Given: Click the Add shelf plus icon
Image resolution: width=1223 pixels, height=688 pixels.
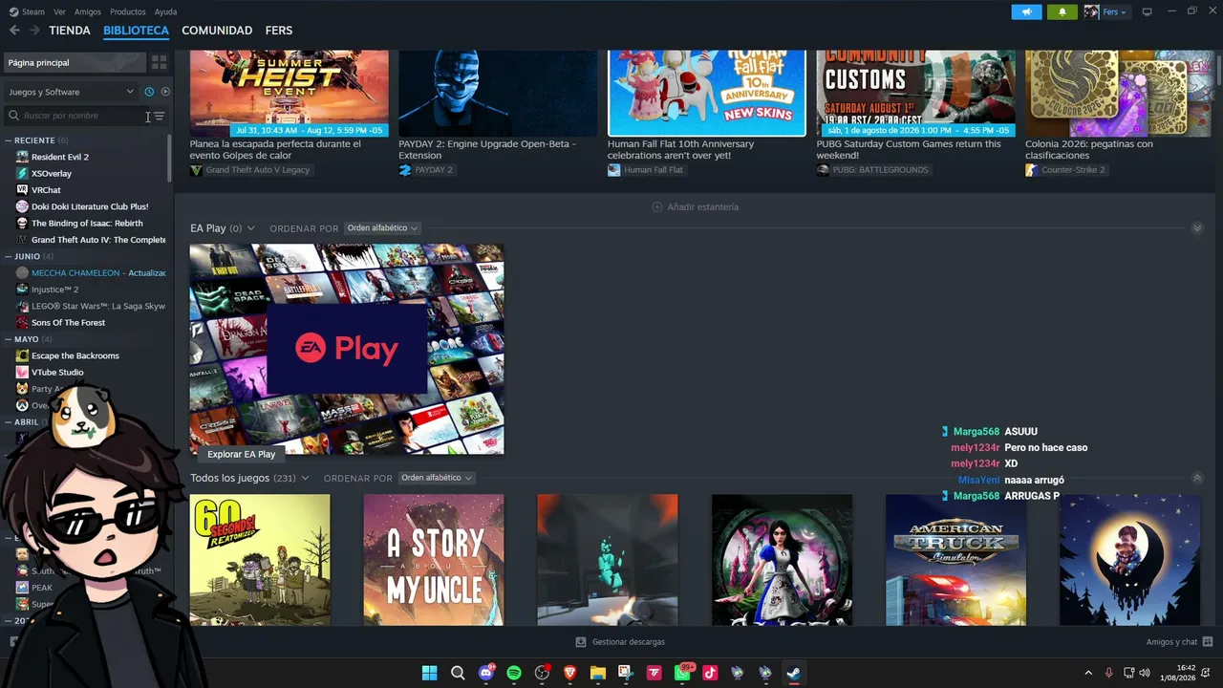Looking at the screenshot, I should [657, 207].
